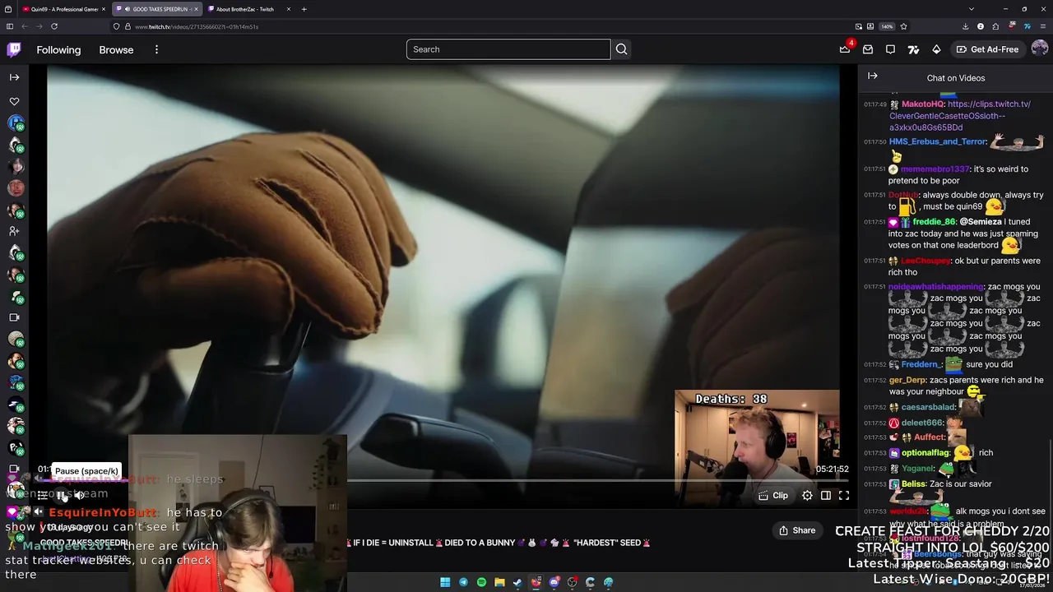Click browser reload button
Viewport: 1053px width, 592px height.
(54, 26)
